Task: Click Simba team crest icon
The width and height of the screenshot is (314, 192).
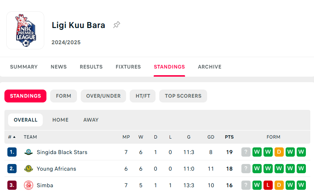Action: 28,185
